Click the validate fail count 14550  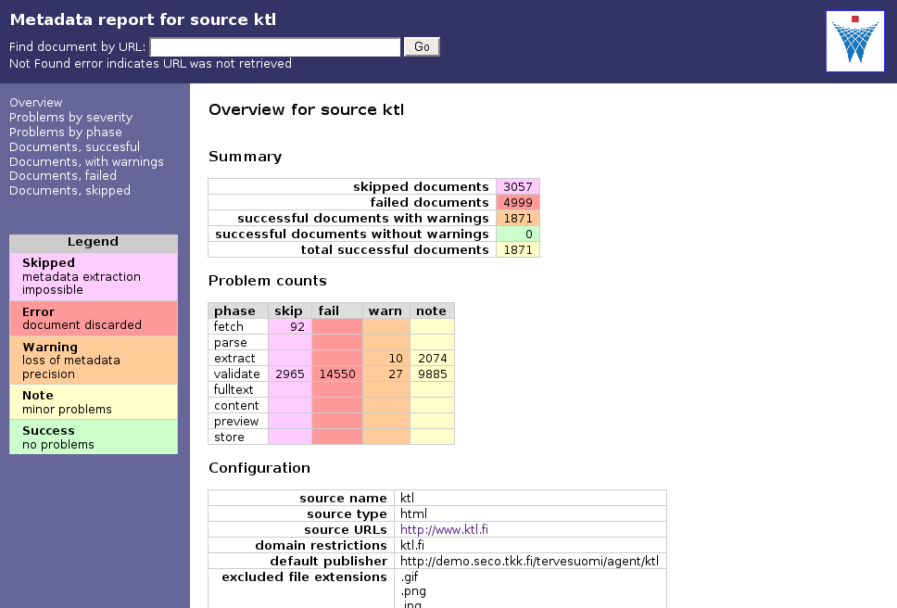[337, 374]
